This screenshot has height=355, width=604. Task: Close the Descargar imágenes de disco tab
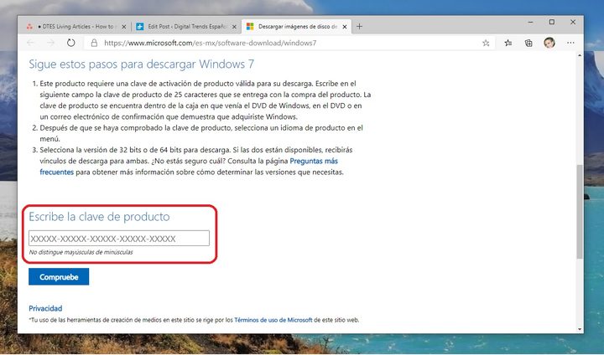pos(345,27)
